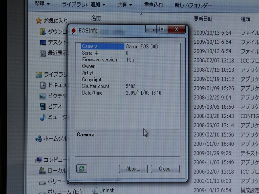Click the 2008/07/15 10:13 date cell
This screenshot has width=259, height=194.
coord(214,70)
